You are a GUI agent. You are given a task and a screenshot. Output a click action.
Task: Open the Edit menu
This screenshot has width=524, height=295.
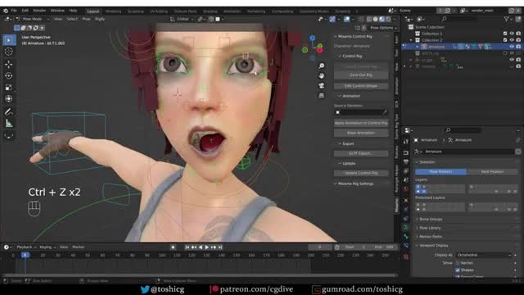[25, 11]
